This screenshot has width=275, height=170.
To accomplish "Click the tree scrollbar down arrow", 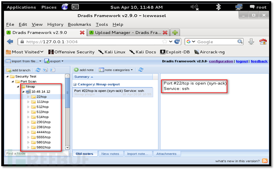I will click(x=67, y=147).
